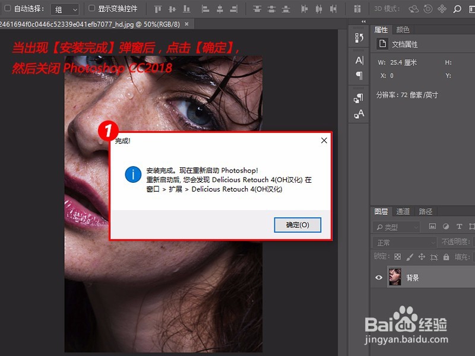The image size is (475, 356).
Task: Switch to the 路径 tab
Action: point(425,211)
